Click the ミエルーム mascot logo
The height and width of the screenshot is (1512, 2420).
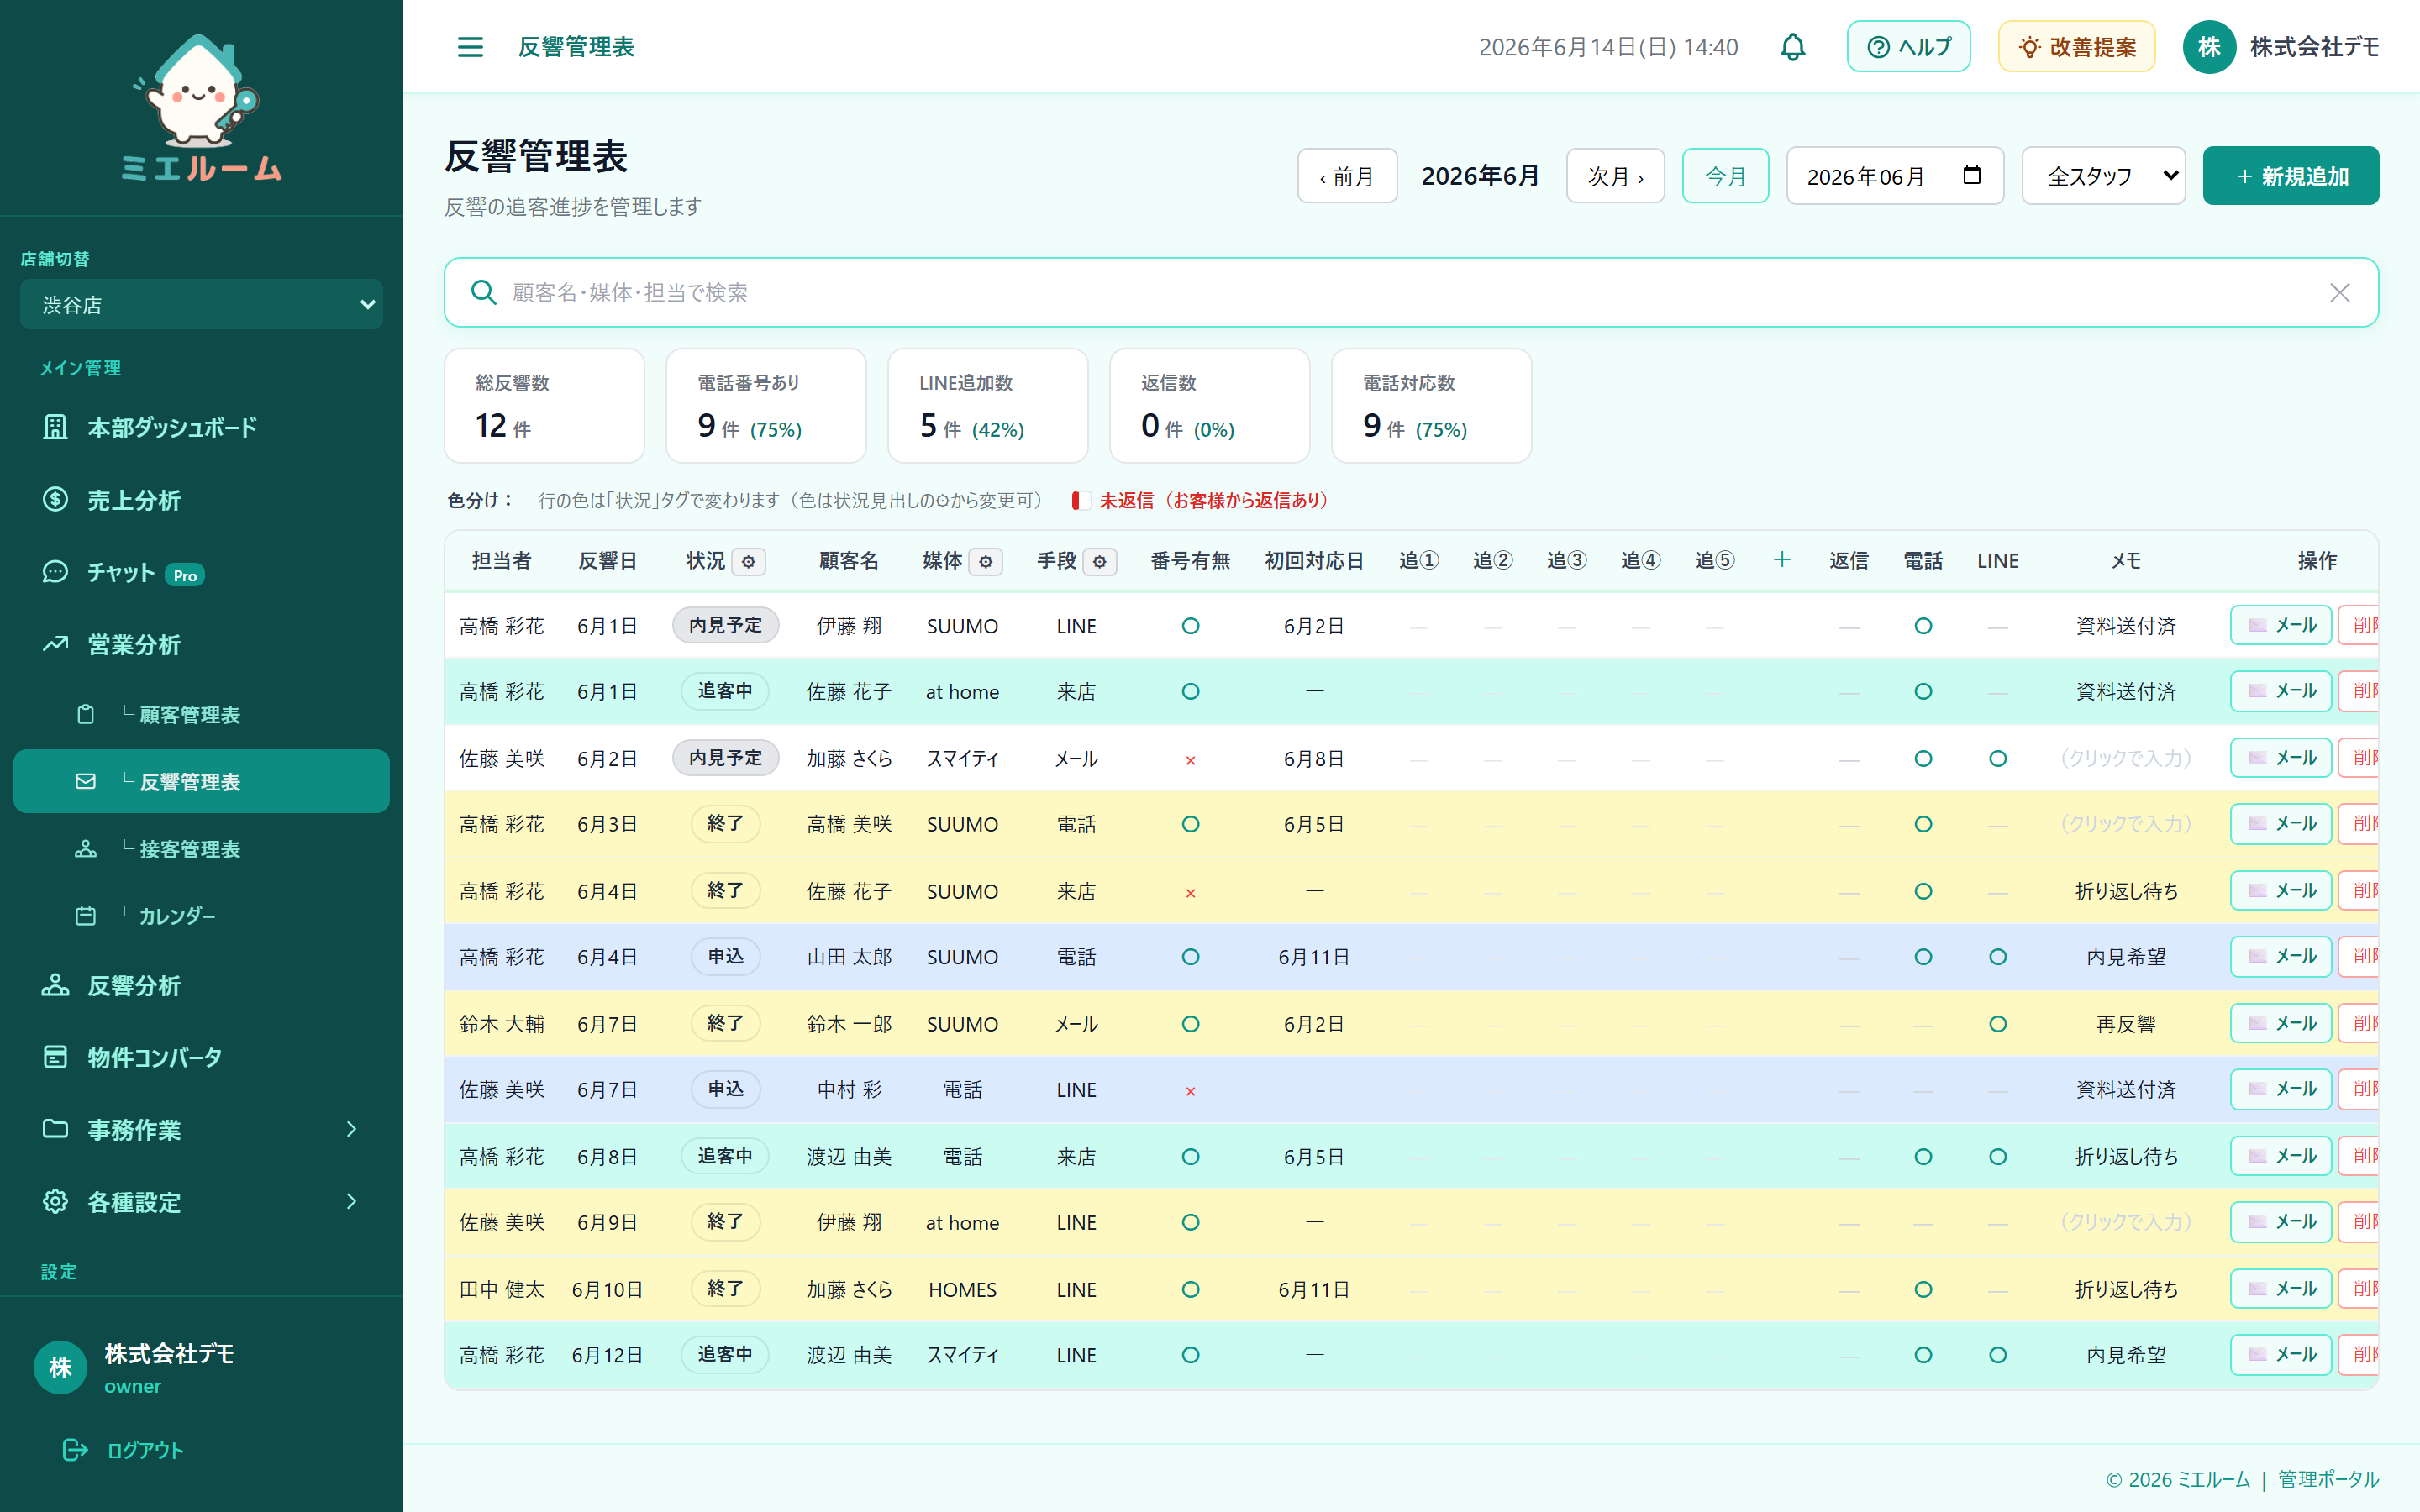pos(201,108)
